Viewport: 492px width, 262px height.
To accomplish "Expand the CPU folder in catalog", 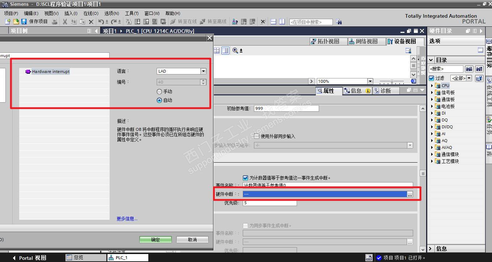I will (432, 86).
